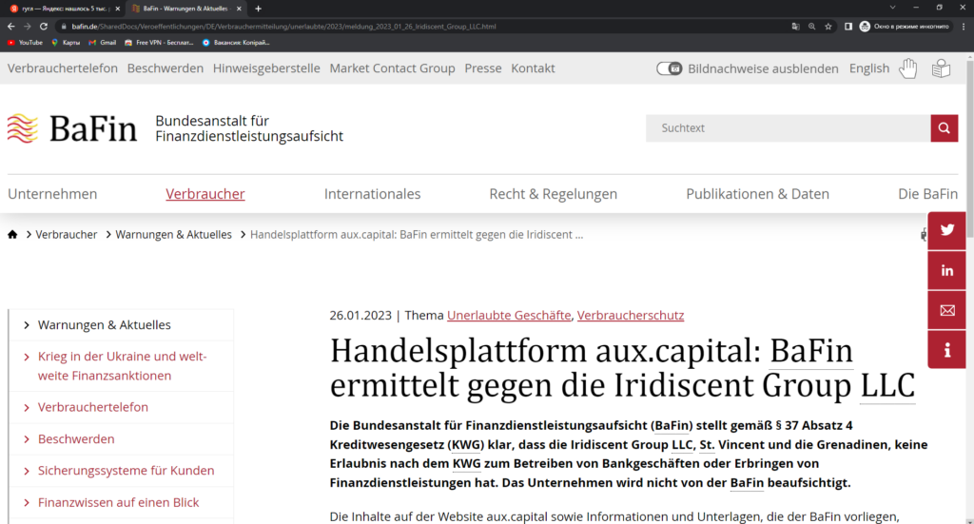Open the info icon in red sidebar
The height and width of the screenshot is (524, 974).
point(946,350)
